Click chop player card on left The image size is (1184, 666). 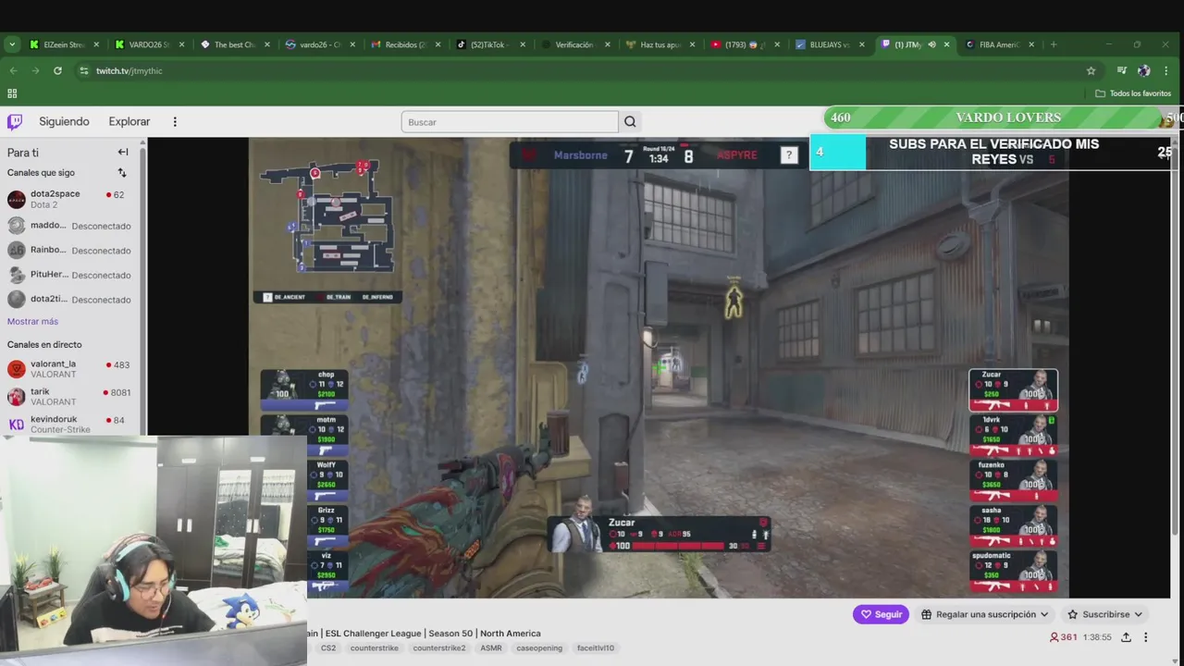[304, 390]
